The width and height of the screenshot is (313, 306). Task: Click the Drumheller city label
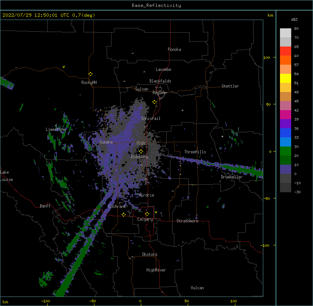[232, 177]
